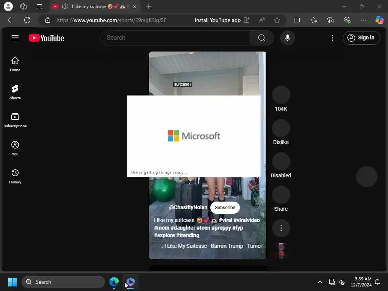Share this short
Image resolution: width=388 pixels, height=291 pixels.
tap(281, 195)
